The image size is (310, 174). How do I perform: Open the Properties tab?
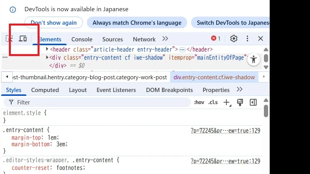click(216, 90)
